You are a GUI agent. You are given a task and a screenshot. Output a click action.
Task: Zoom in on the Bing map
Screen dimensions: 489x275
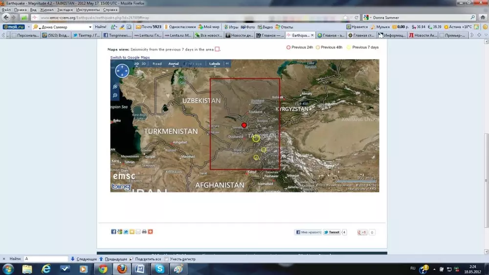coord(115,87)
